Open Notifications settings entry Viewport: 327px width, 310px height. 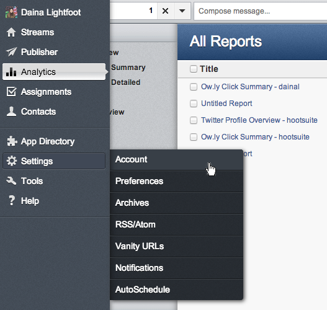pyautogui.click(x=176, y=268)
